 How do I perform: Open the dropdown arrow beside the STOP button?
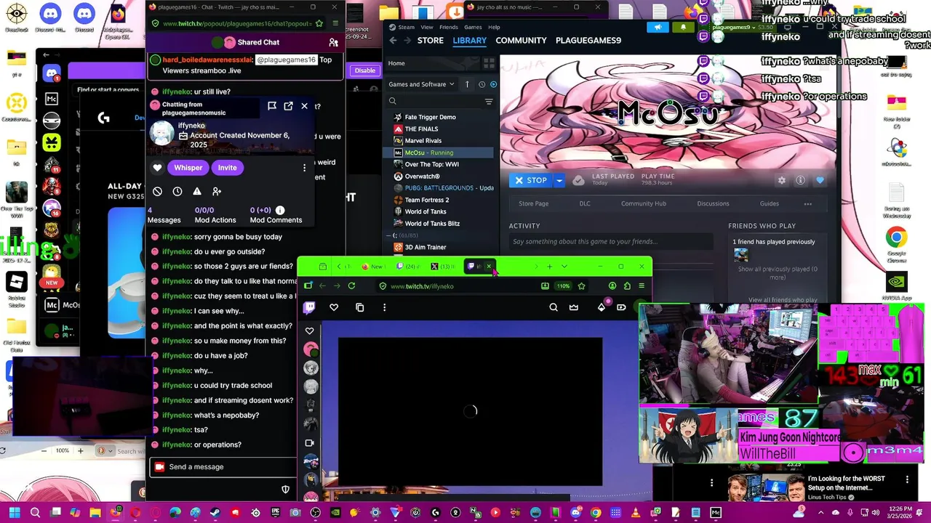click(559, 180)
